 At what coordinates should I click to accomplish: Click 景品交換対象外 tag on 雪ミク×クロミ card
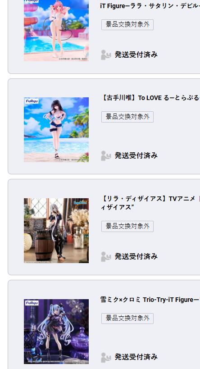(x=127, y=319)
